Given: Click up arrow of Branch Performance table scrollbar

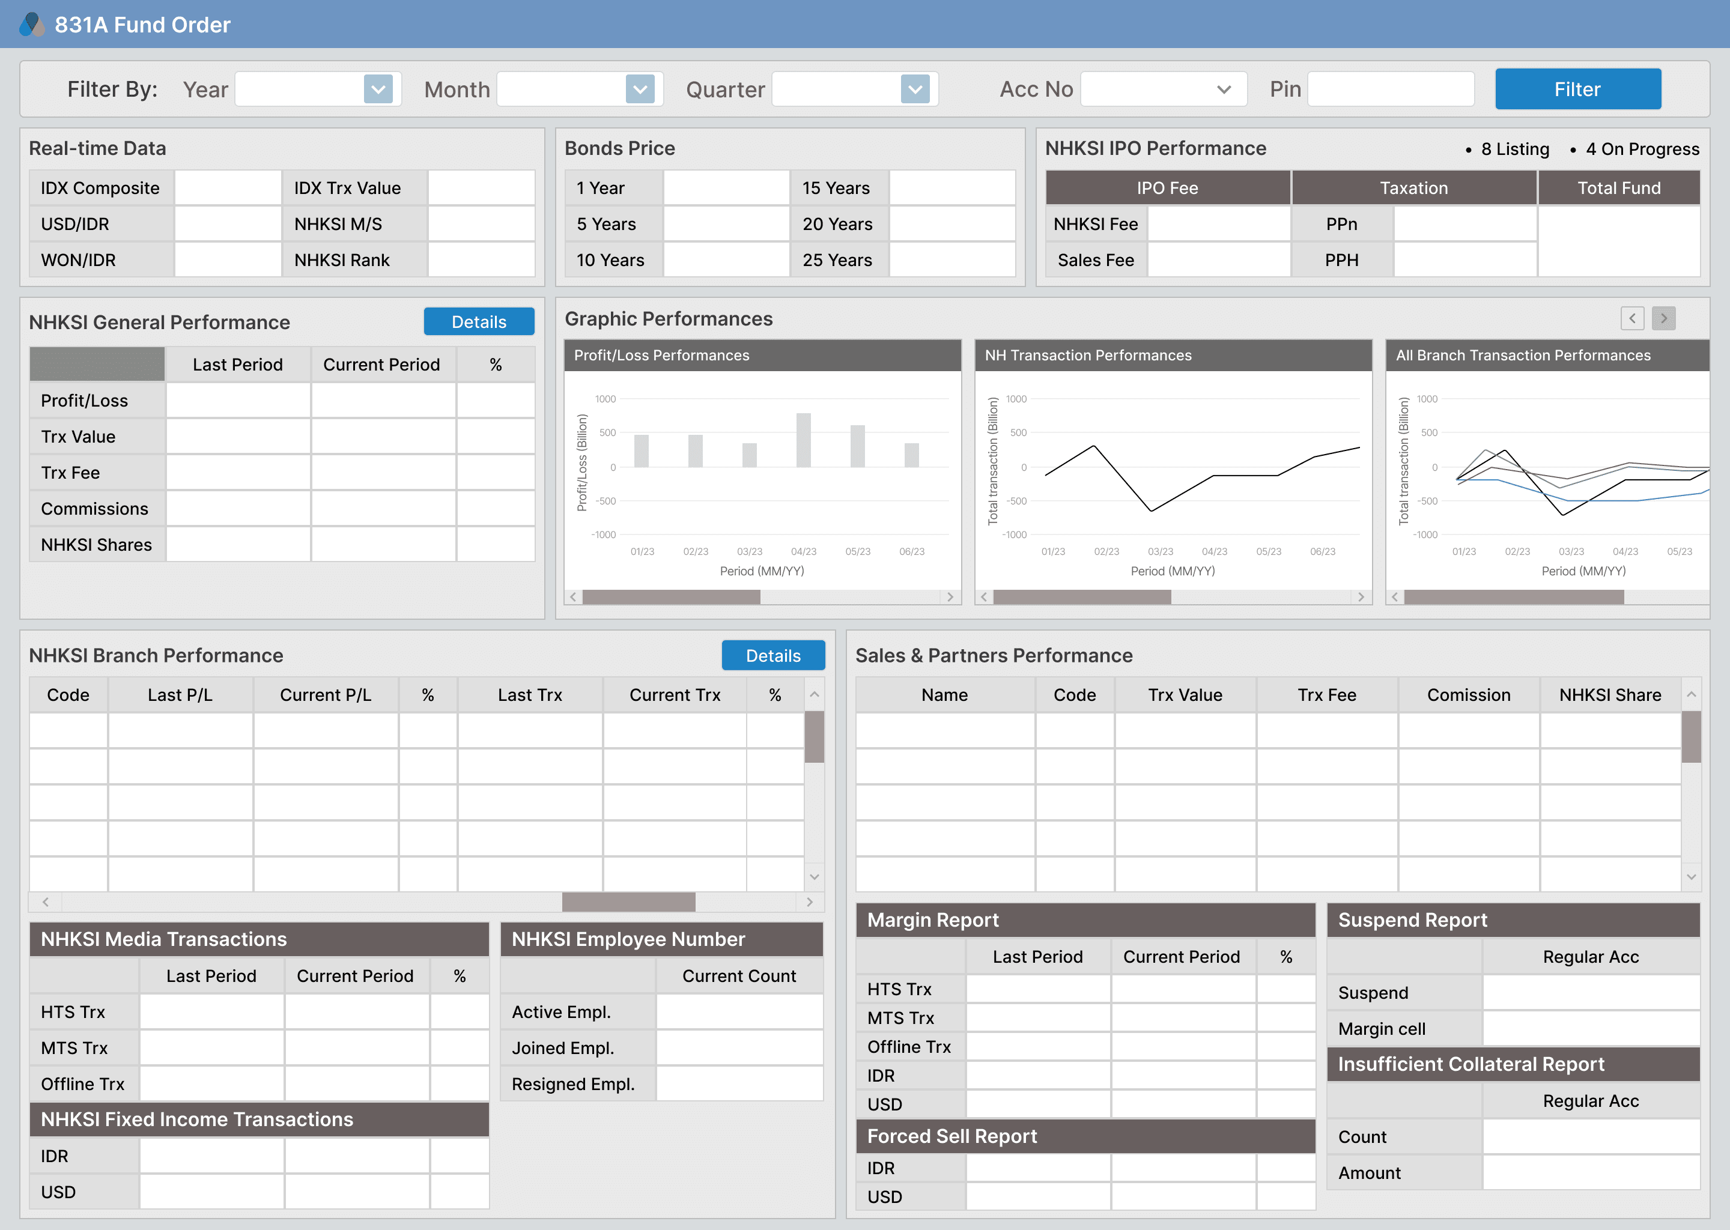Looking at the screenshot, I should 815,694.
